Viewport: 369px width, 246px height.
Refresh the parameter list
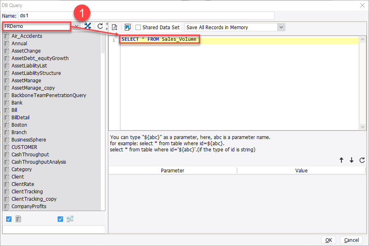362,160
